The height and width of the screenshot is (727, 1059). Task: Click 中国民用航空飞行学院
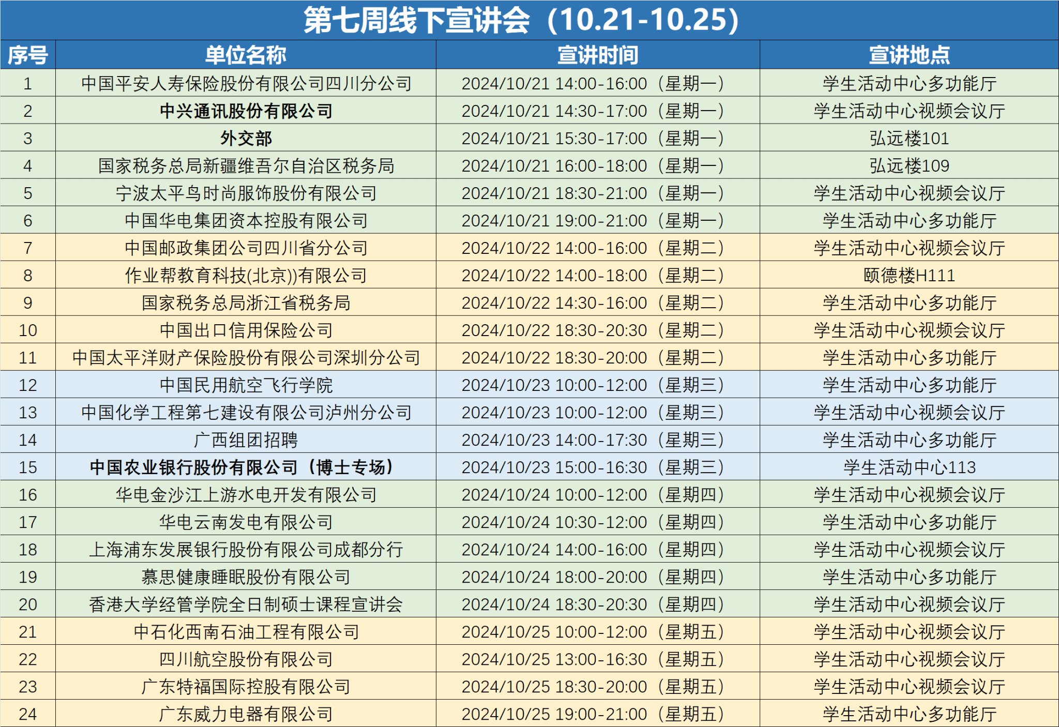click(x=246, y=385)
